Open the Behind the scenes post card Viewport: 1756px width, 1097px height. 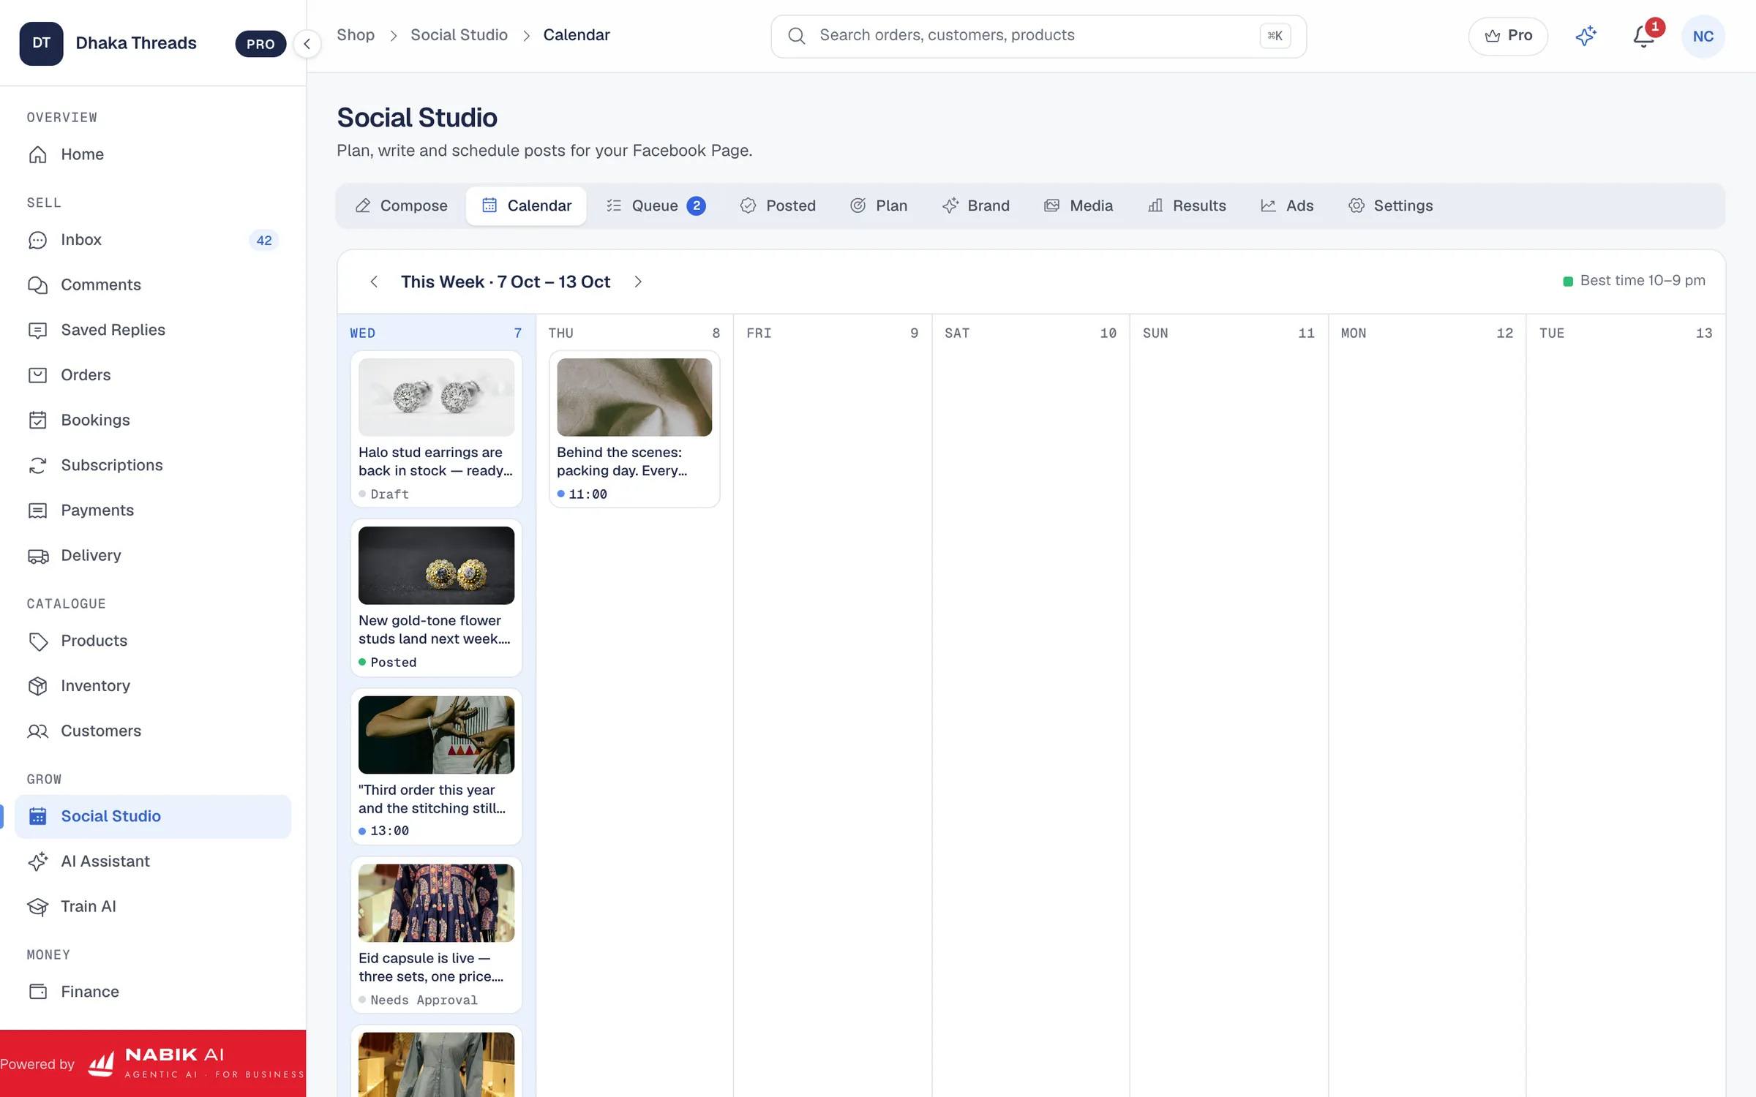pos(634,429)
